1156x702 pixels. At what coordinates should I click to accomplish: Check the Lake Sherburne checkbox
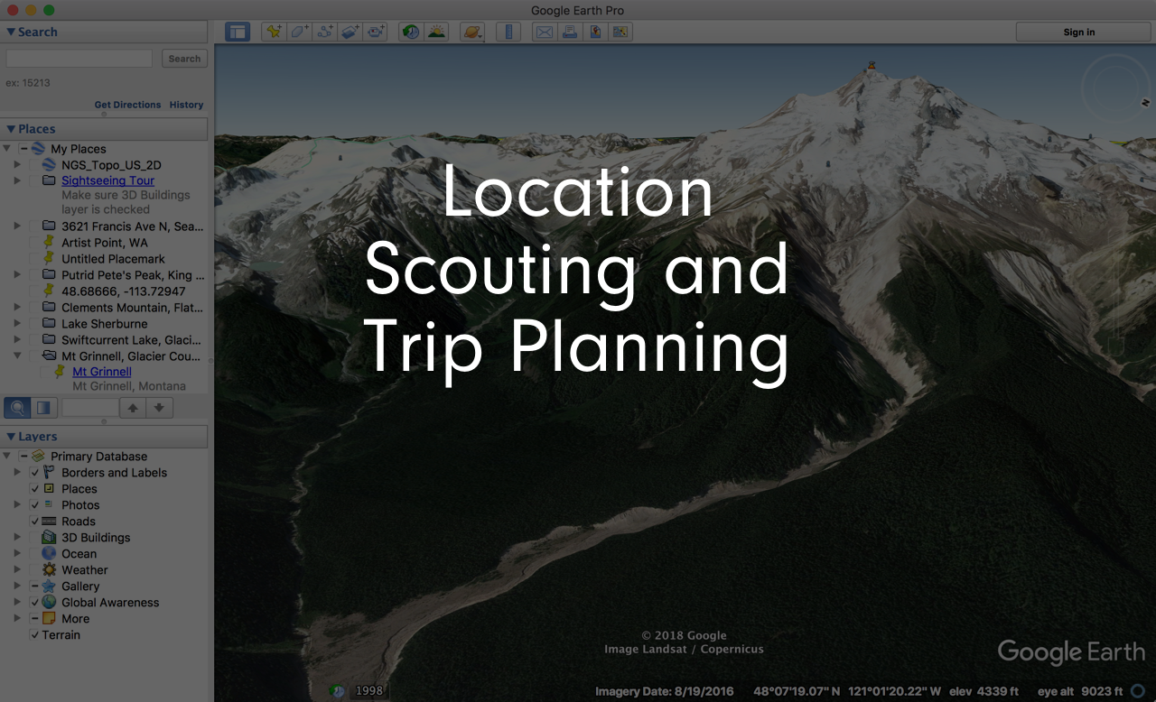click(x=35, y=324)
